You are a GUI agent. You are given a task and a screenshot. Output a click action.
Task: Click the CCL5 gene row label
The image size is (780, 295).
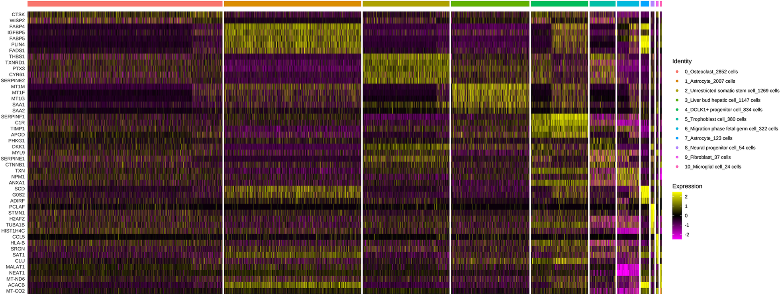(18, 237)
